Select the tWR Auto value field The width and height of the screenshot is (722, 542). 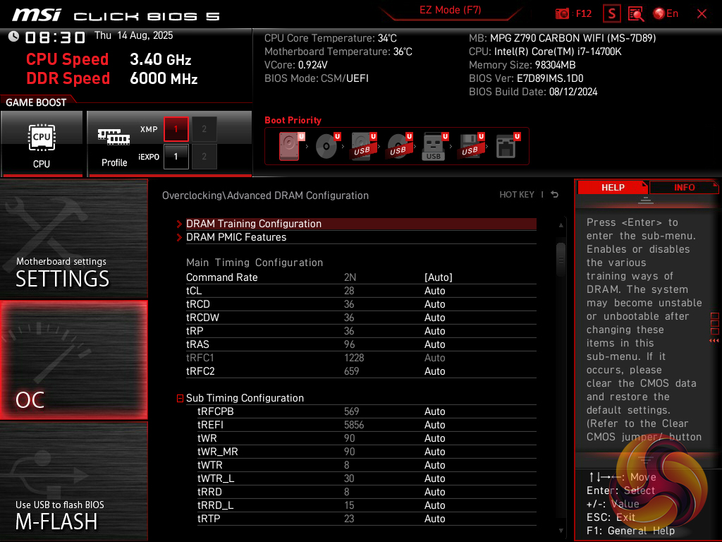tap(434, 438)
